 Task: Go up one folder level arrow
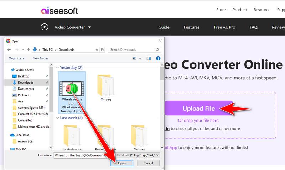pos(28,50)
